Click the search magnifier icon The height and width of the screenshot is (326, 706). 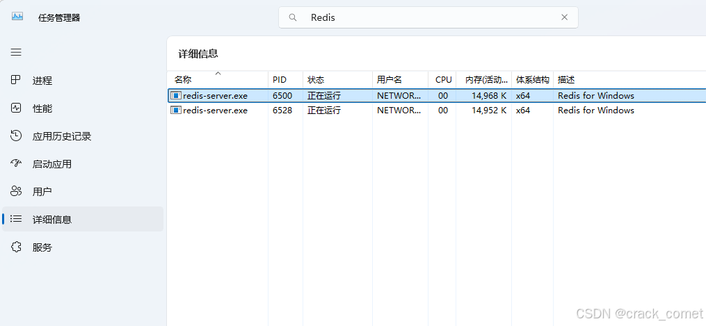pyautogui.click(x=293, y=17)
